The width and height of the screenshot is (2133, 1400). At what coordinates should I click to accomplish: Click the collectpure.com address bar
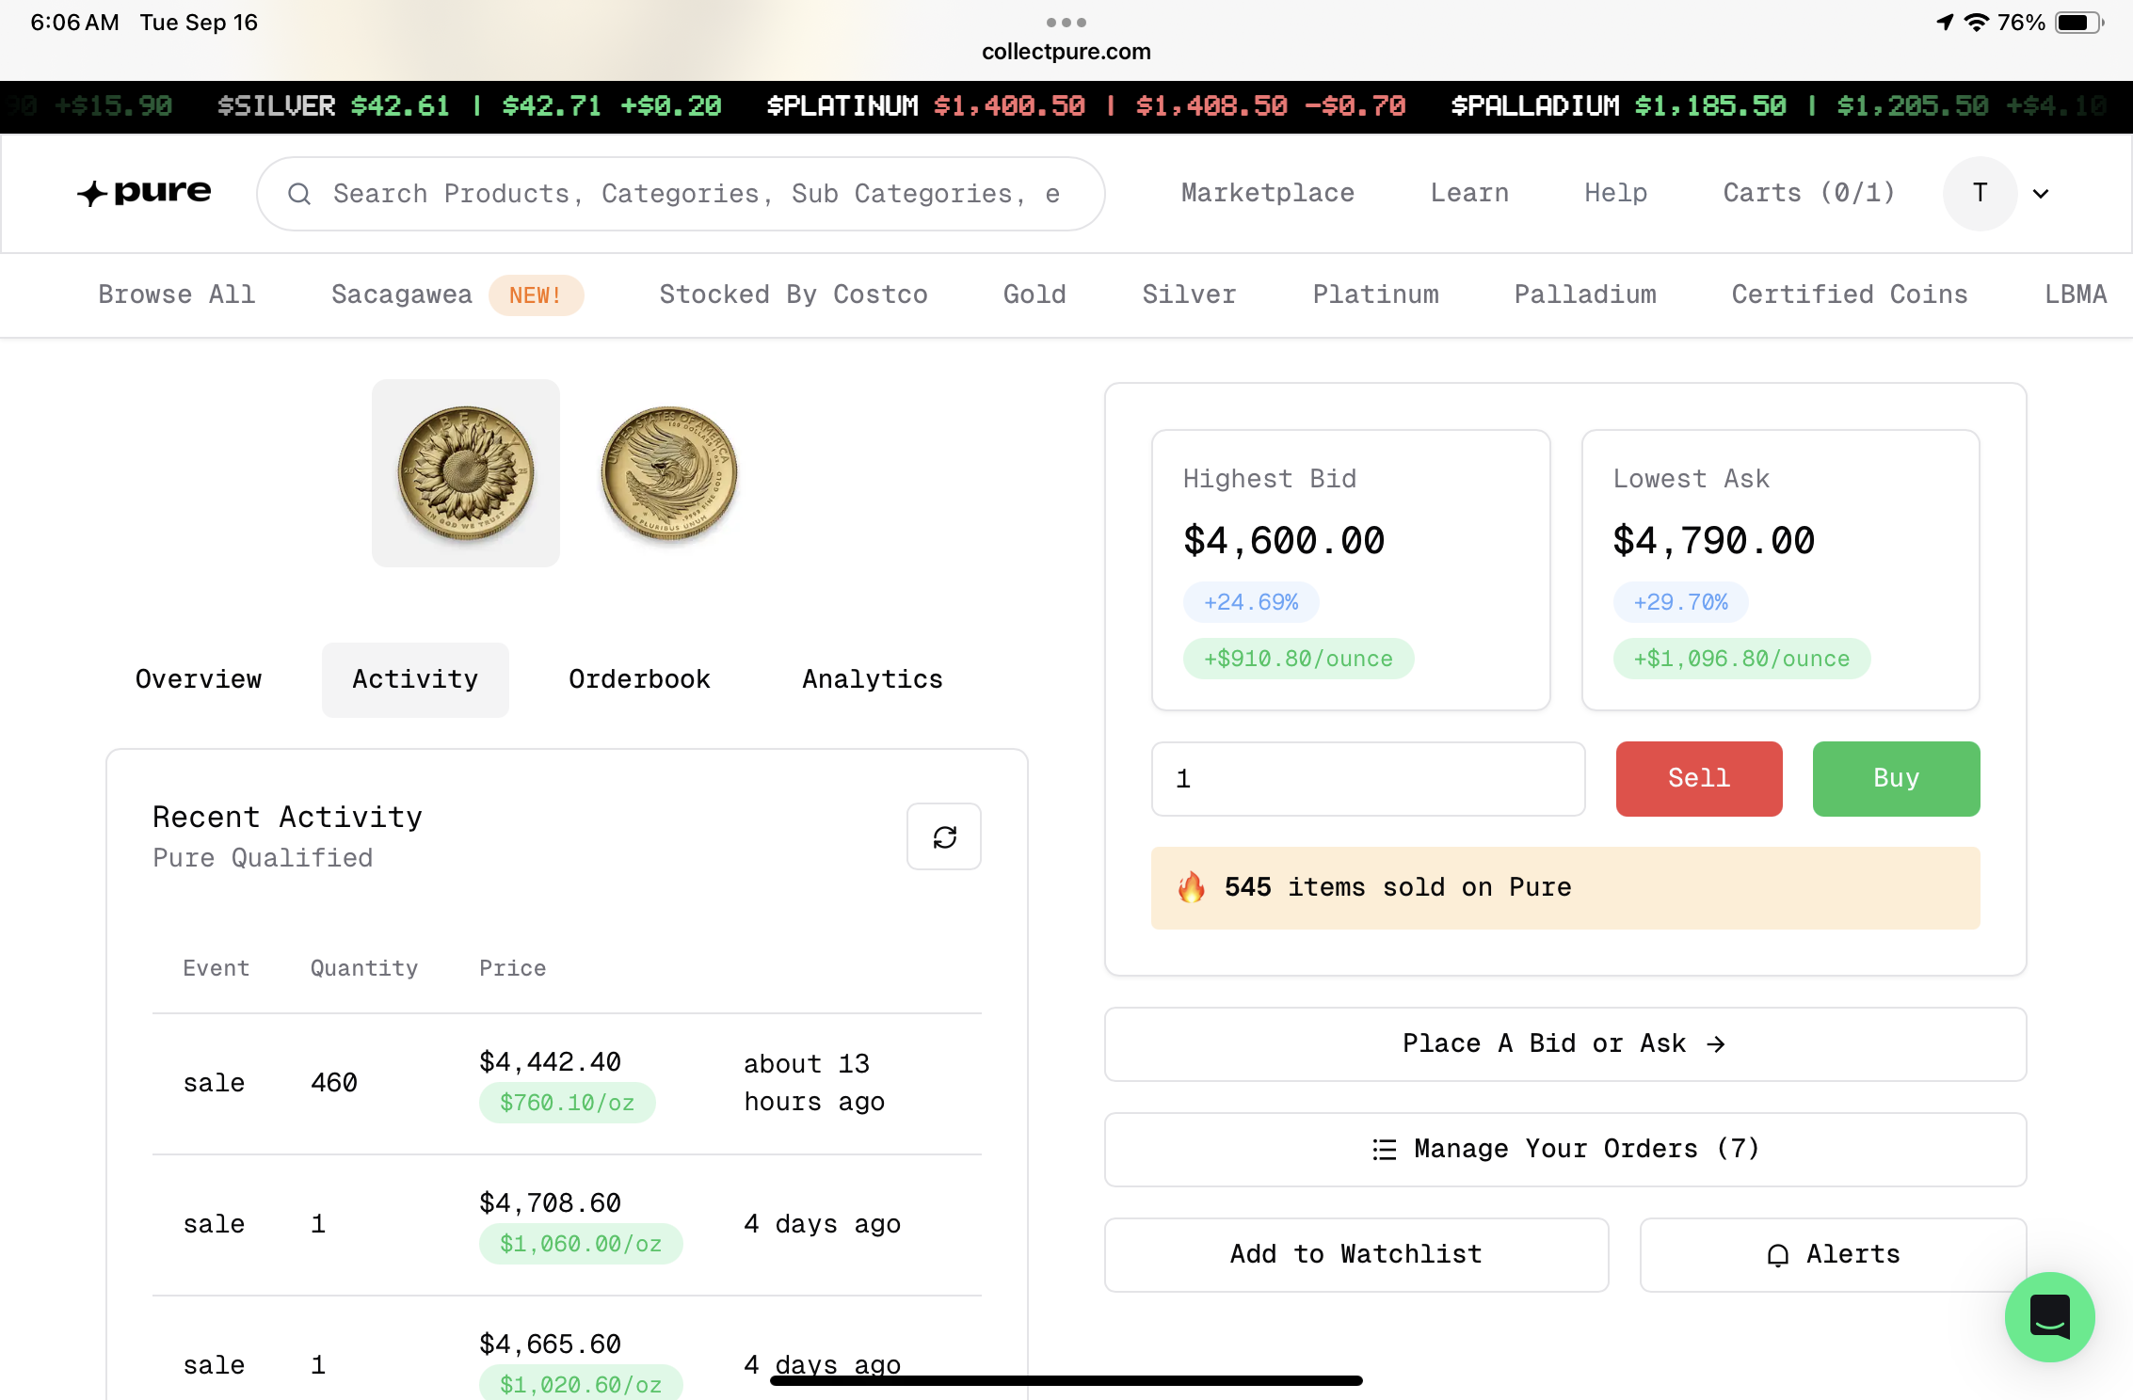(1066, 52)
